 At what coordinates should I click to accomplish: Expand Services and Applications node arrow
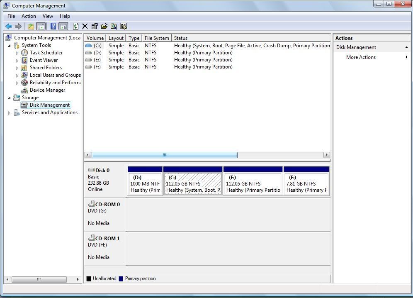tap(9, 113)
